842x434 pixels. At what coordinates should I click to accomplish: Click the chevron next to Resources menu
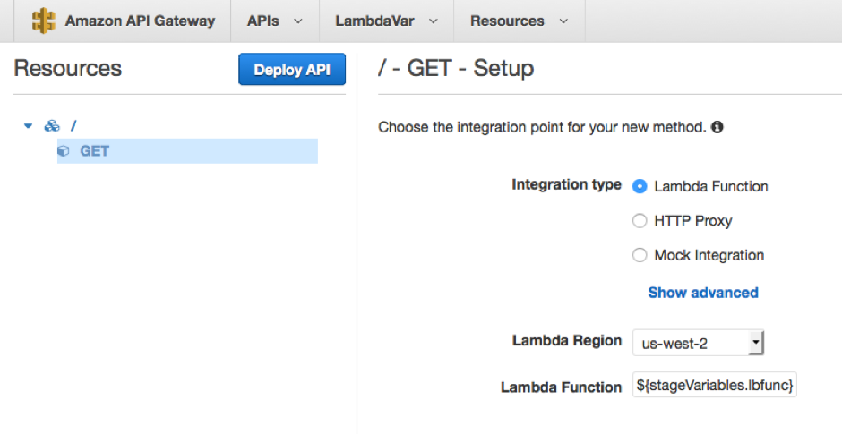(x=563, y=21)
